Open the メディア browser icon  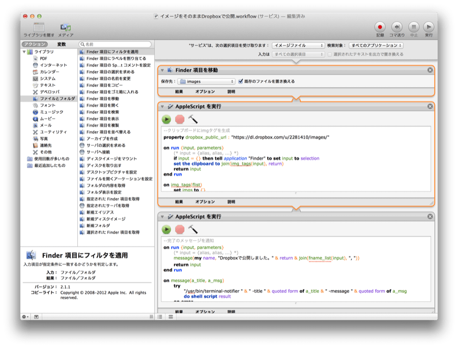[66, 27]
